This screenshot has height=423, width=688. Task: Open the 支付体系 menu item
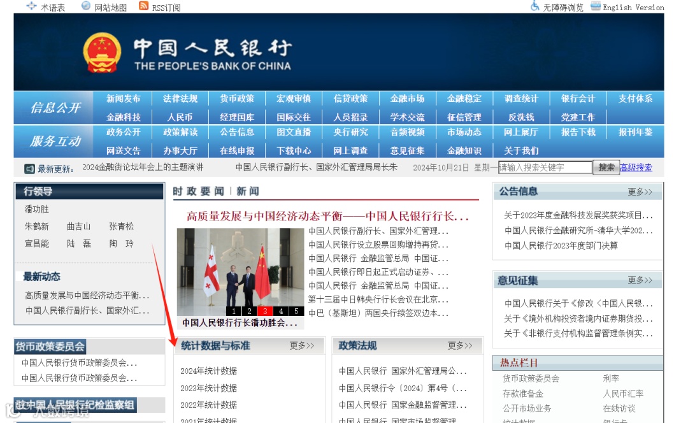[x=635, y=99]
